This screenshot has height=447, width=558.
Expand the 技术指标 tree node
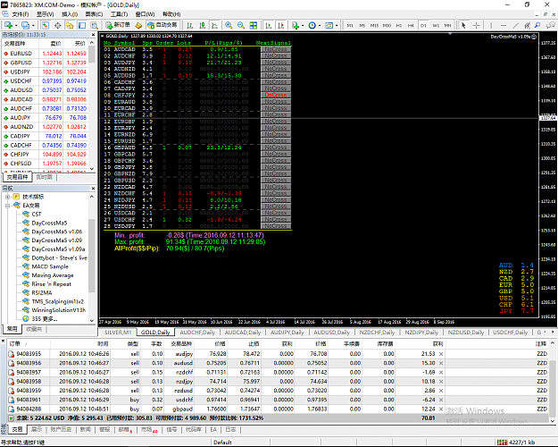click(x=7, y=197)
